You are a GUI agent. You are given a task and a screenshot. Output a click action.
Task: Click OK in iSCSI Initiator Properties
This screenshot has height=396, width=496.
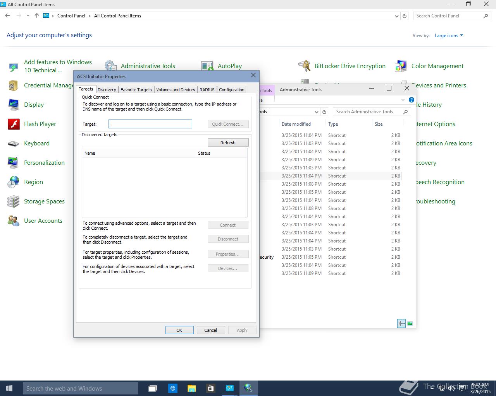click(179, 330)
